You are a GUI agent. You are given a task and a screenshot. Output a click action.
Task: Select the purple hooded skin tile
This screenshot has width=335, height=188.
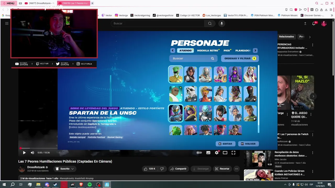click(x=235, y=74)
